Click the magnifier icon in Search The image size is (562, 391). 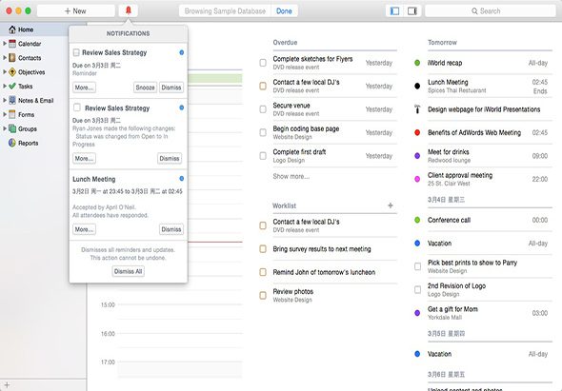pos(474,11)
